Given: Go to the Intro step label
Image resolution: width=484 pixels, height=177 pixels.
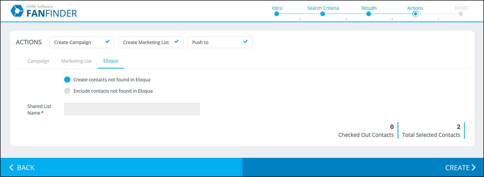Looking at the screenshot, I should click(x=277, y=8).
